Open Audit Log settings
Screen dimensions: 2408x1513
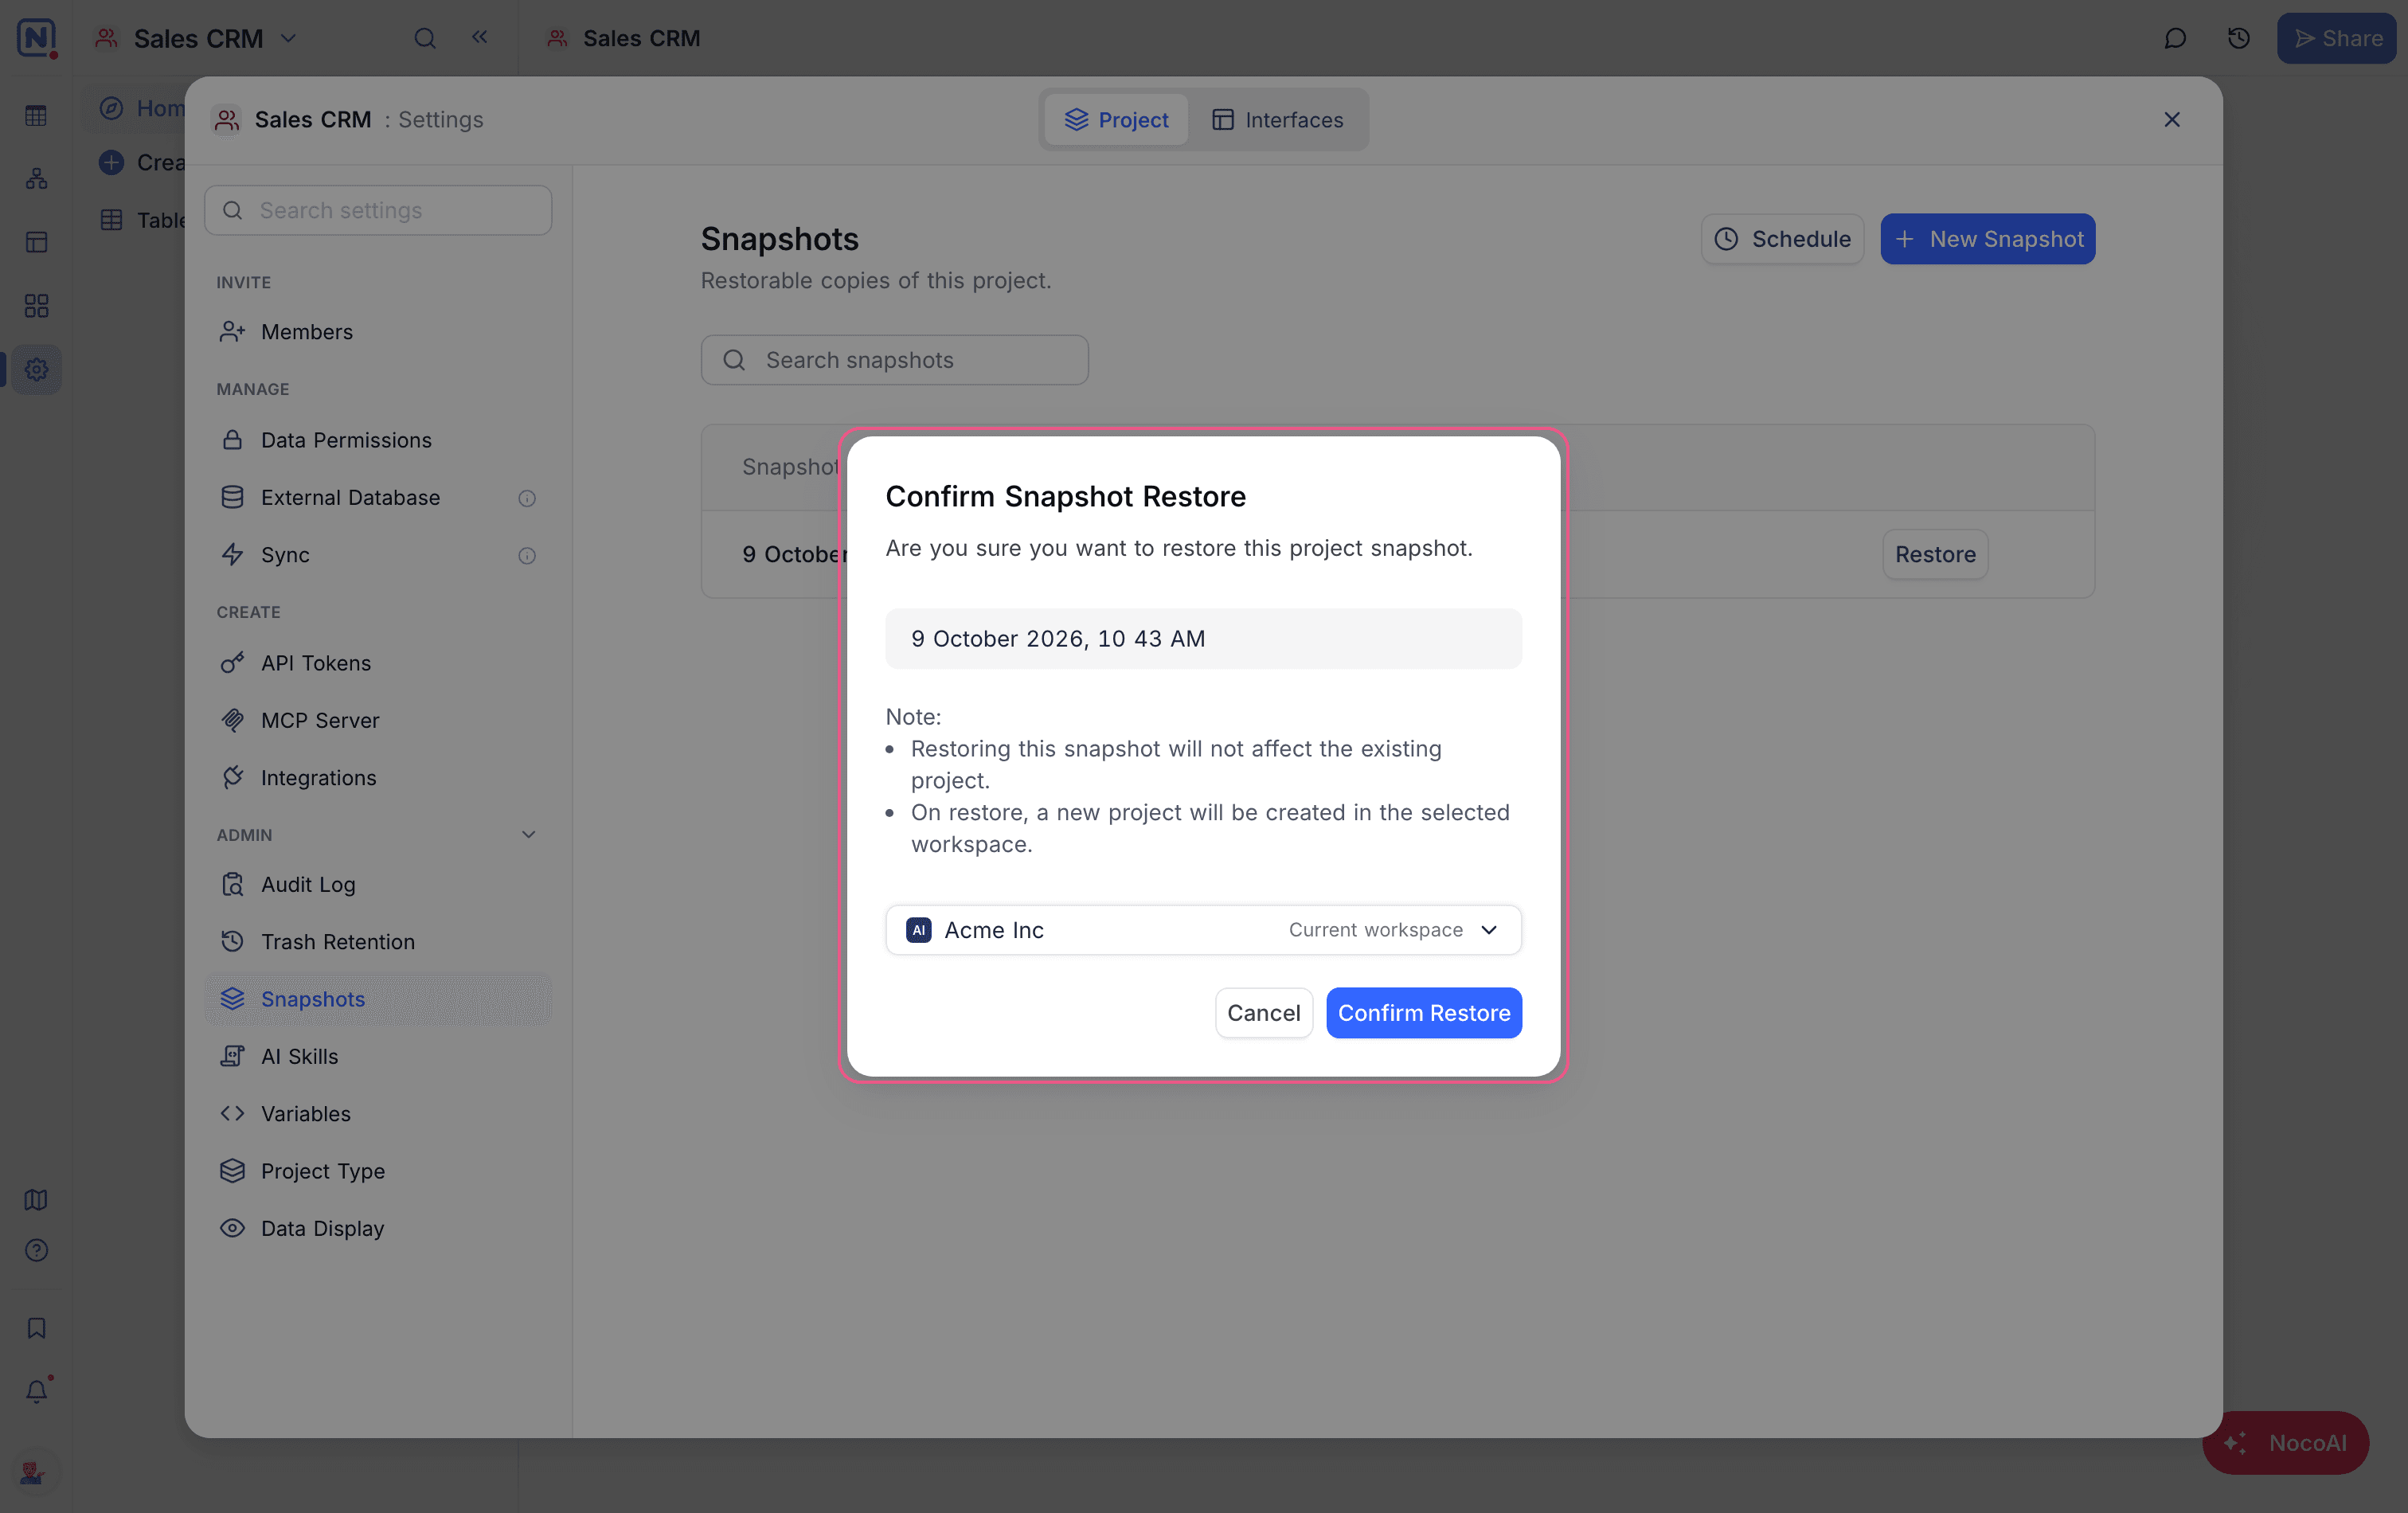coord(378,884)
